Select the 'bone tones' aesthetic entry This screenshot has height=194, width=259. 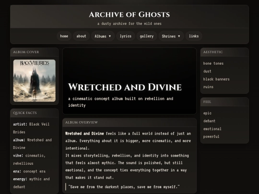pos(213,63)
